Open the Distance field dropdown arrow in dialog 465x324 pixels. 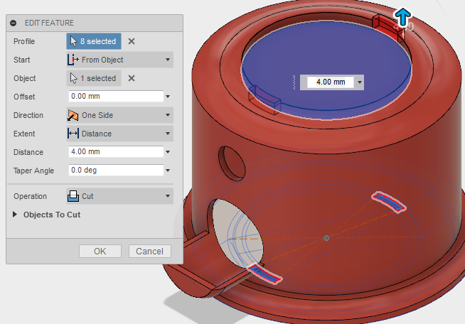pyautogui.click(x=168, y=152)
